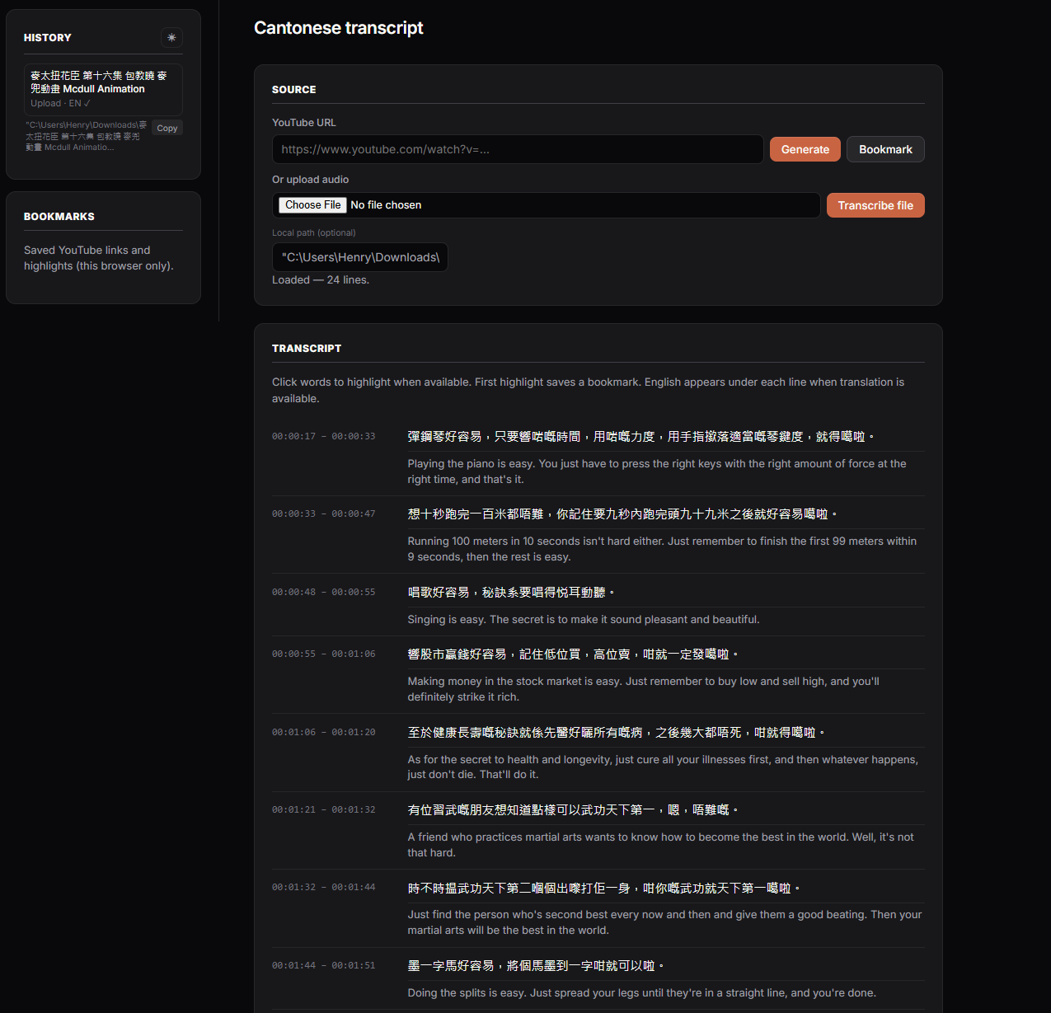Viewport: 1051px width, 1013px height.
Task: Click the HISTORY panel heading
Action: coord(48,38)
